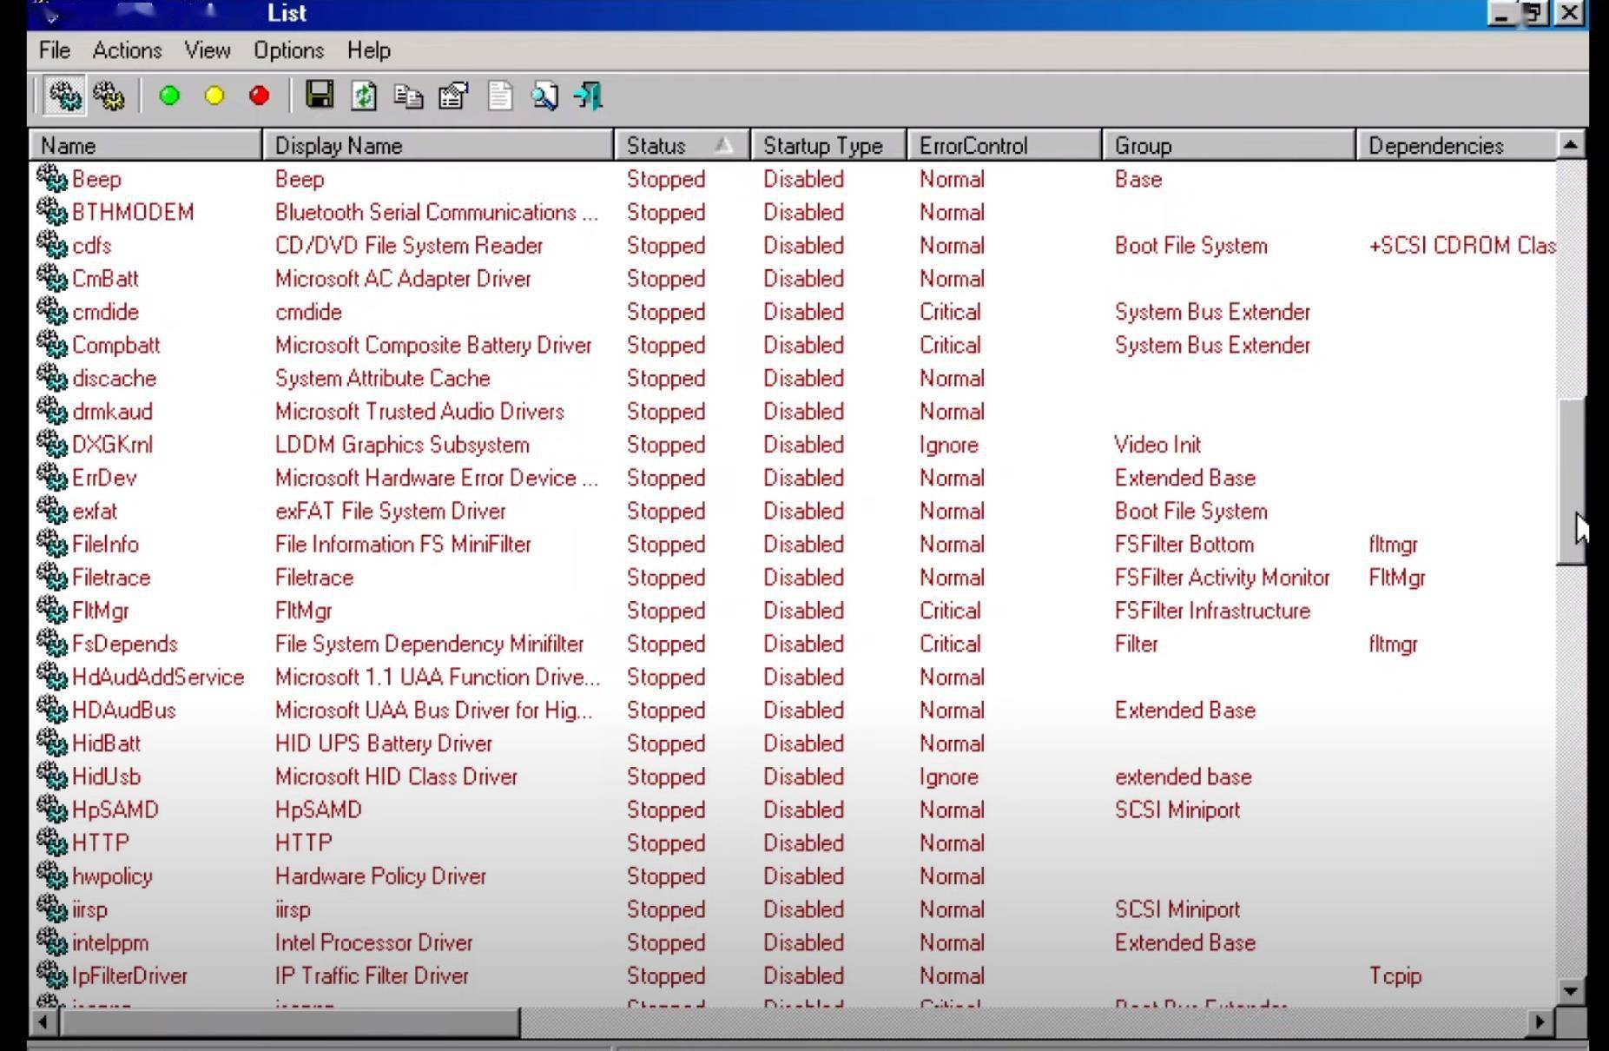The width and height of the screenshot is (1609, 1051).
Task: Click the Copy selected items toolbar icon
Action: pyautogui.click(x=407, y=96)
